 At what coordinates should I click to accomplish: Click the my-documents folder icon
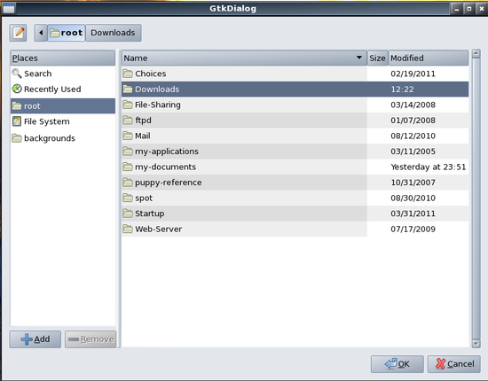point(128,167)
